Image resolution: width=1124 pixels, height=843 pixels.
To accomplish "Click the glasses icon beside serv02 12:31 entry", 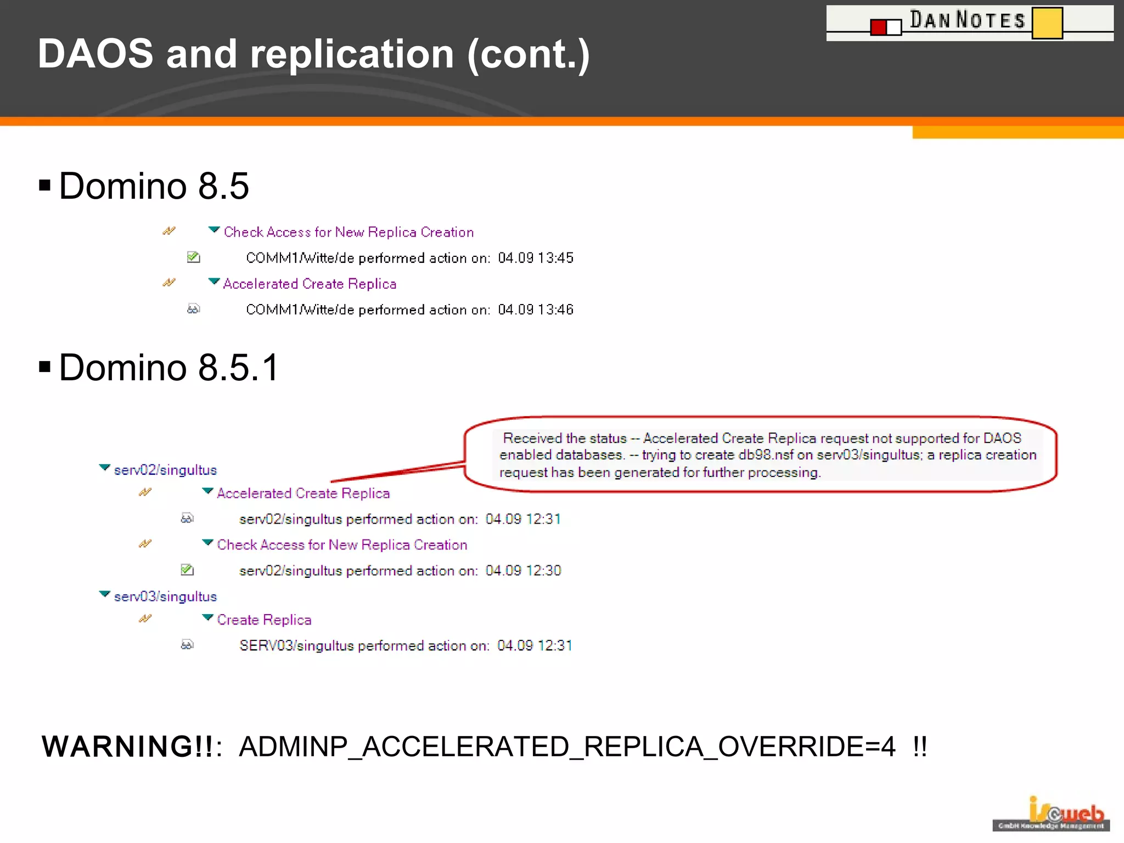I will [187, 518].
